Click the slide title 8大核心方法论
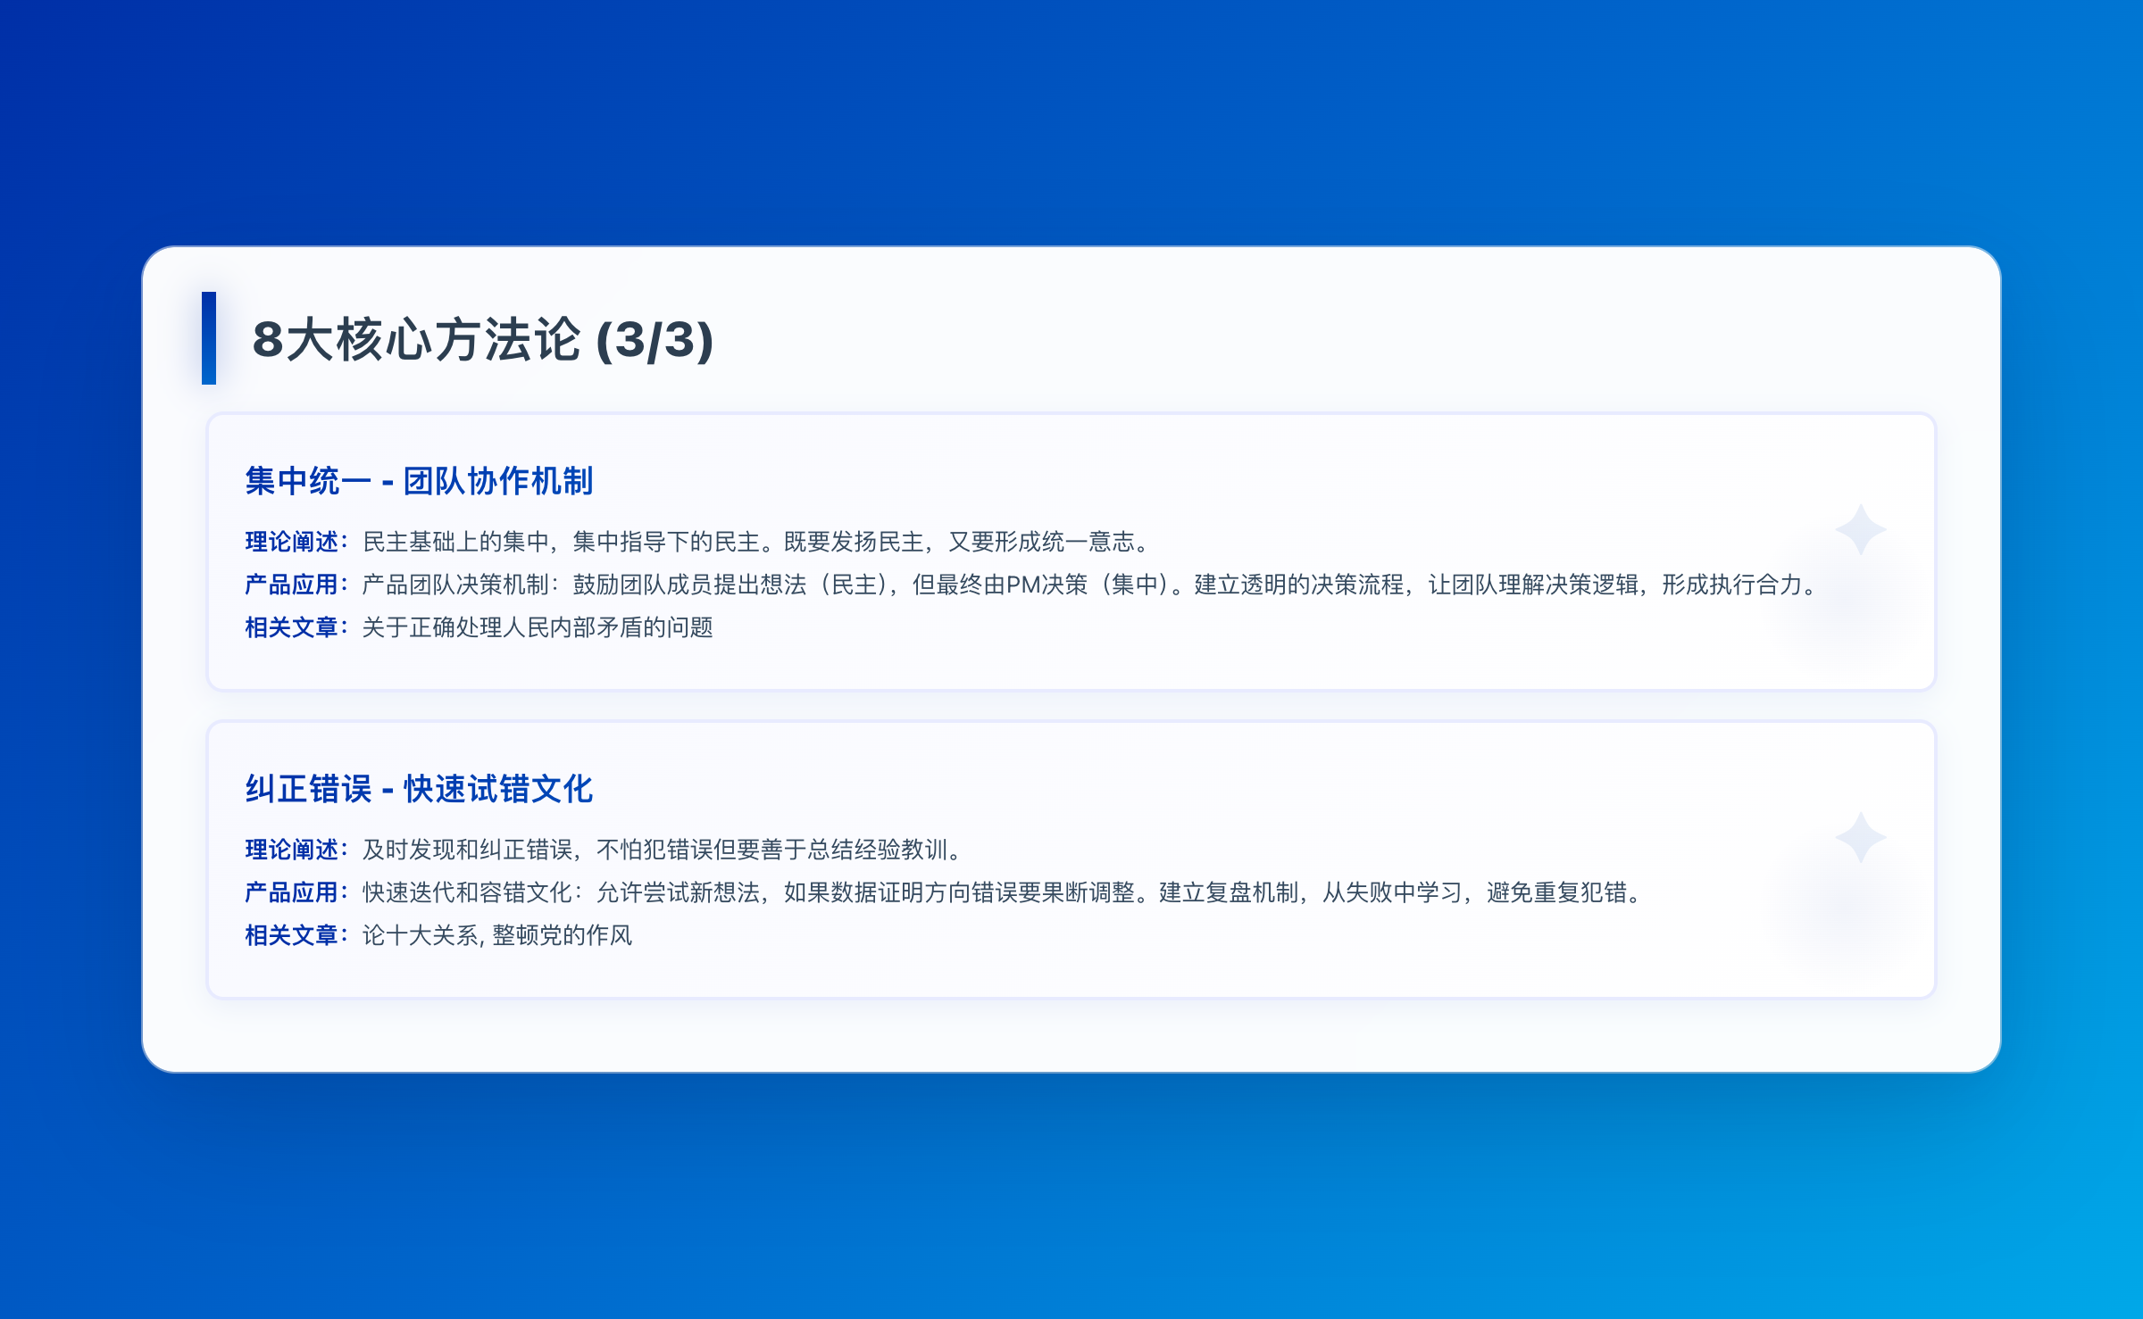This screenshot has width=2143, height=1319. click(x=416, y=340)
